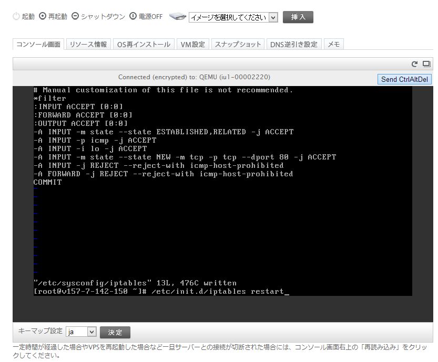
Task: Click the ':FORWARD ACCEPT [0:0]' line
Action: click(x=83, y=115)
